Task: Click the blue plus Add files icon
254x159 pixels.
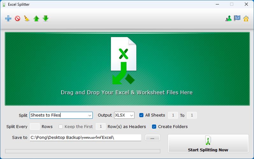Action: click(x=8, y=19)
